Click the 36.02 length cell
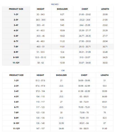The width and height of the screenshot is (116, 134). tap(105, 63)
